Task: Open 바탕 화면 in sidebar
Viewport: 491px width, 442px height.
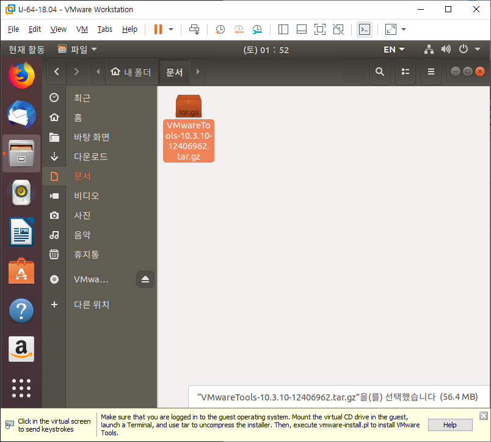Action: click(x=100, y=137)
